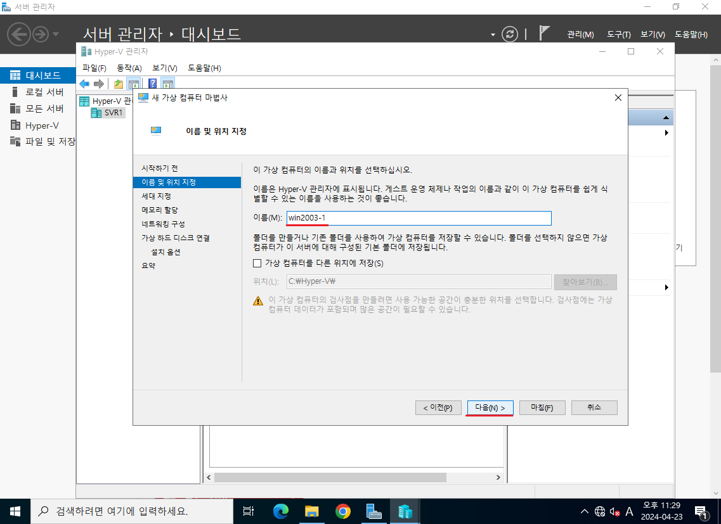Click the horizontal scrollbar right arrow
The width and height of the screenshot is (721, 524).
[x=498, y=478]
